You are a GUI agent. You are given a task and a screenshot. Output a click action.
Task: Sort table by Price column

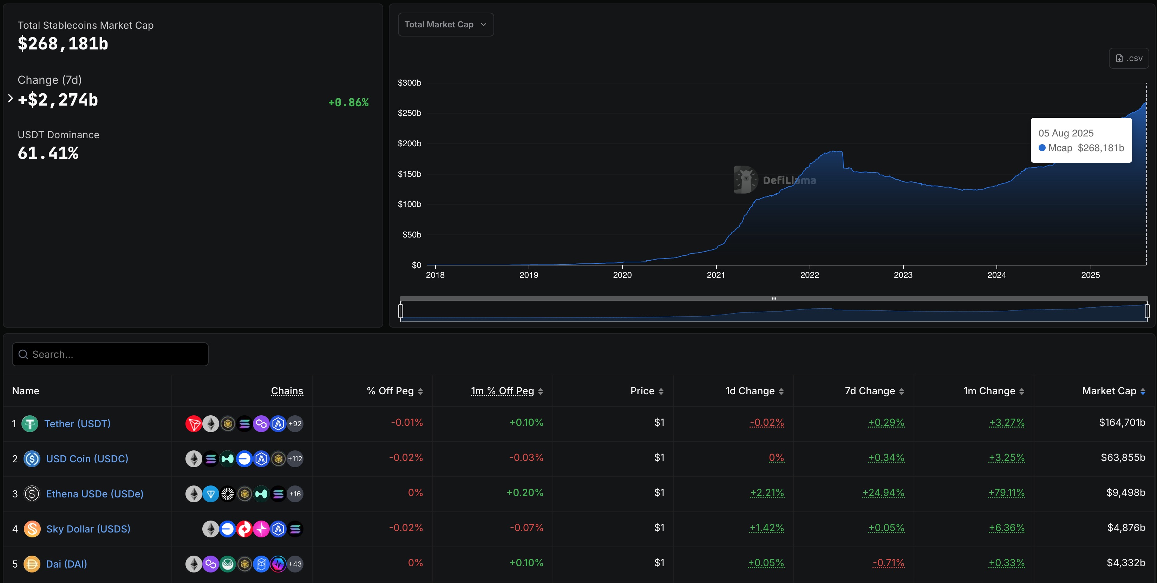(x=647, y=391)
